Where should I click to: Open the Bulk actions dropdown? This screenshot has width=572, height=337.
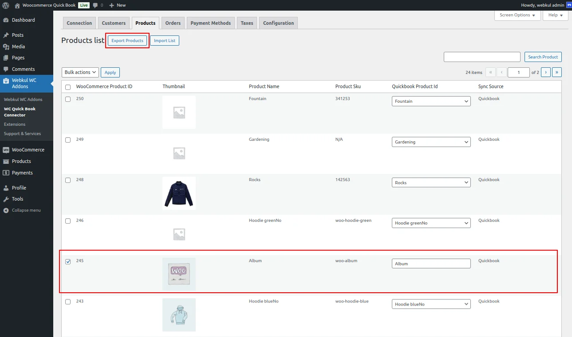[80, 72]
